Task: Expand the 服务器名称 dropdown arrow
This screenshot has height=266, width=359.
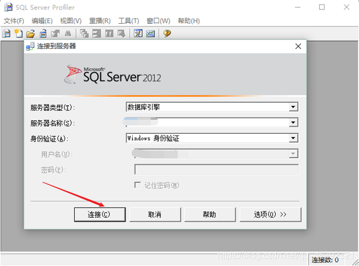Action: [293, 123]
